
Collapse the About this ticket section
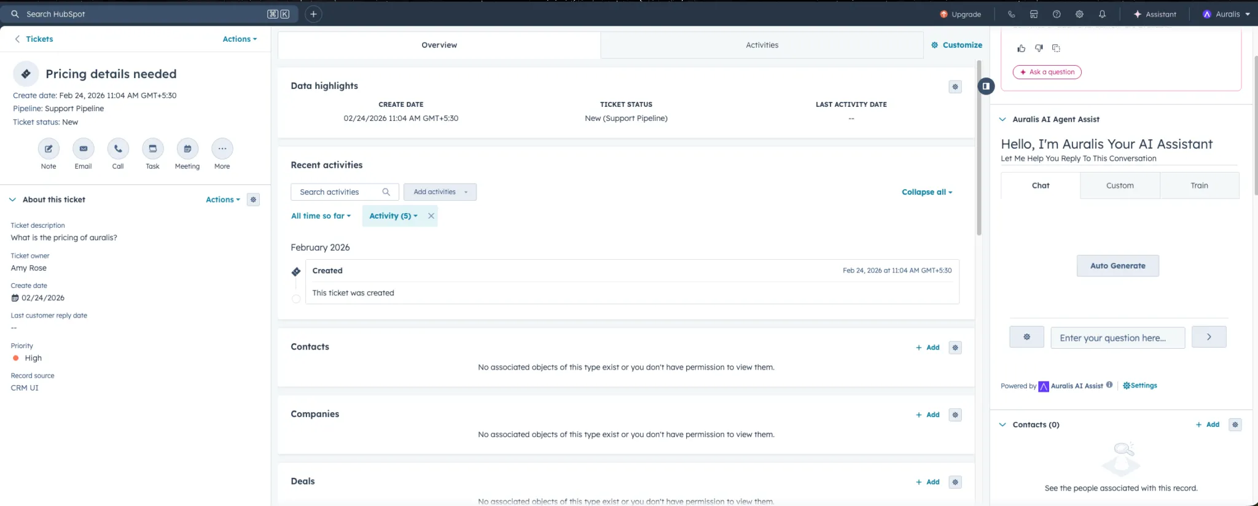pyautogui.click(x=12, y=200)
